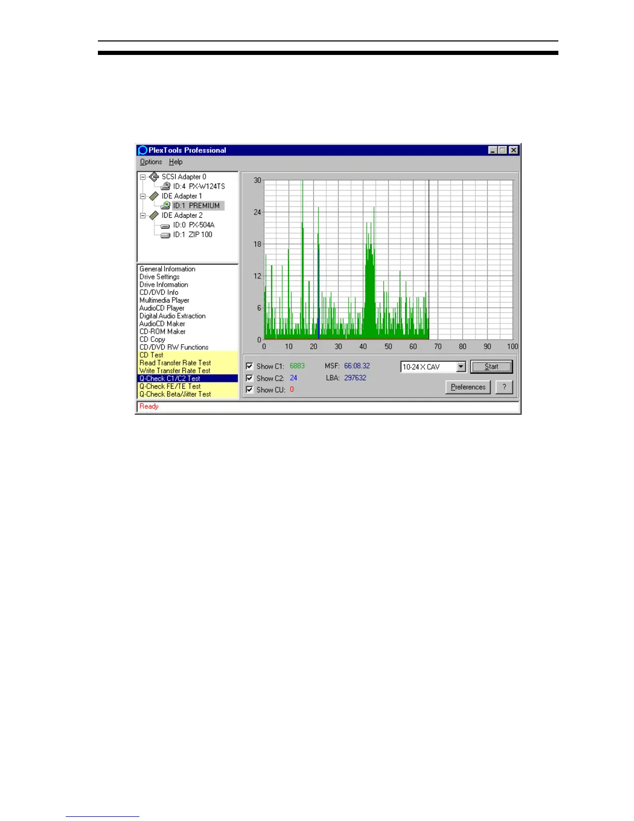
Task: Click the Start button
Action: tap(491, 366)
